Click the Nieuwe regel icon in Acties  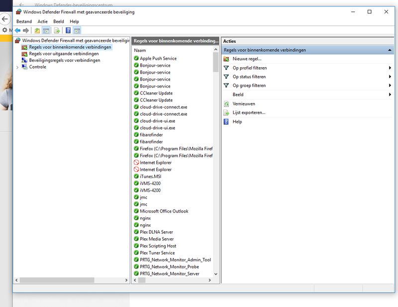click(x=226, y=59)
